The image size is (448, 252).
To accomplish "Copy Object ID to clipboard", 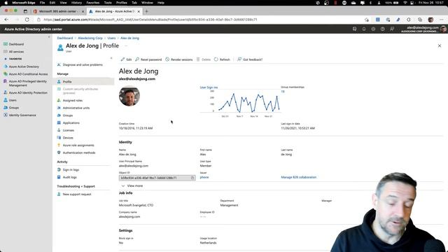I will tap(192, 178).
